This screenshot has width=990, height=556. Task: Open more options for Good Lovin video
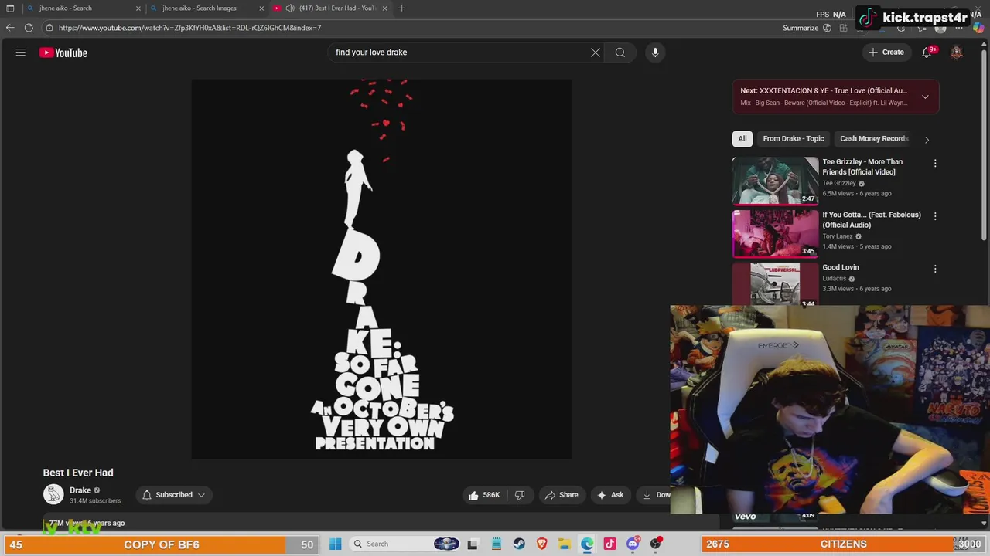(935, 269)
